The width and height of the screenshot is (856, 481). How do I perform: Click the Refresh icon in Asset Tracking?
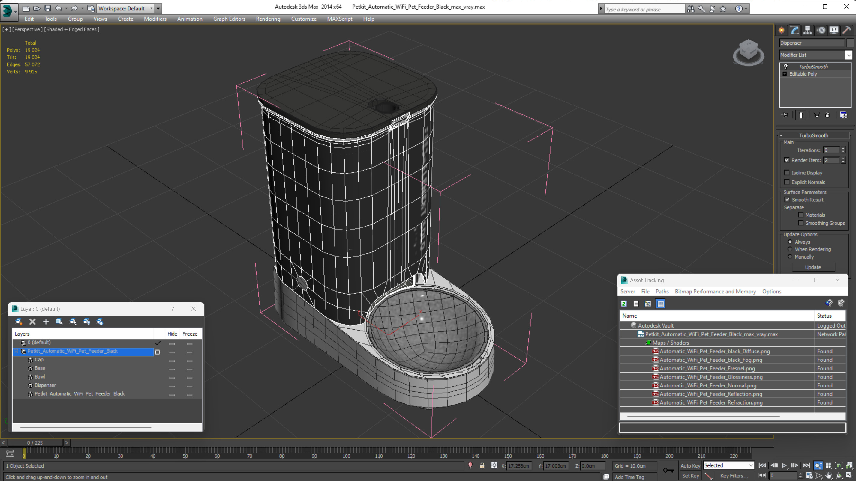click(x=624, y=303)
